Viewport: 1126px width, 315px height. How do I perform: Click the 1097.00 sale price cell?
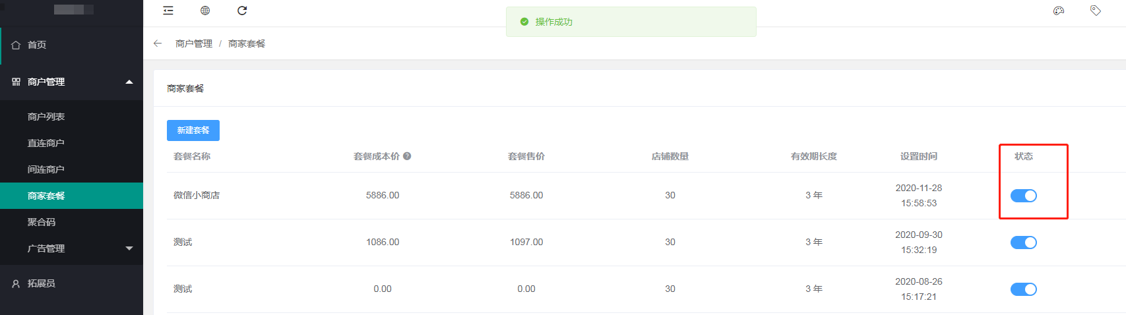point(526,242)
